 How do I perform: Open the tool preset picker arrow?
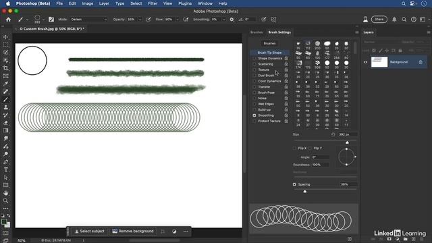point(27,20)
